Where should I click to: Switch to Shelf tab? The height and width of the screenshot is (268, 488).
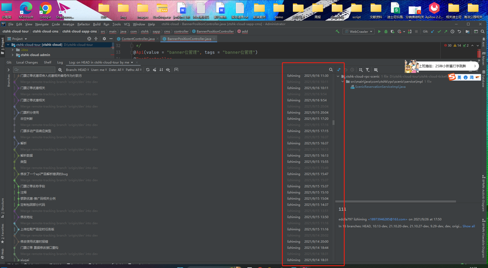coord(48,62)
